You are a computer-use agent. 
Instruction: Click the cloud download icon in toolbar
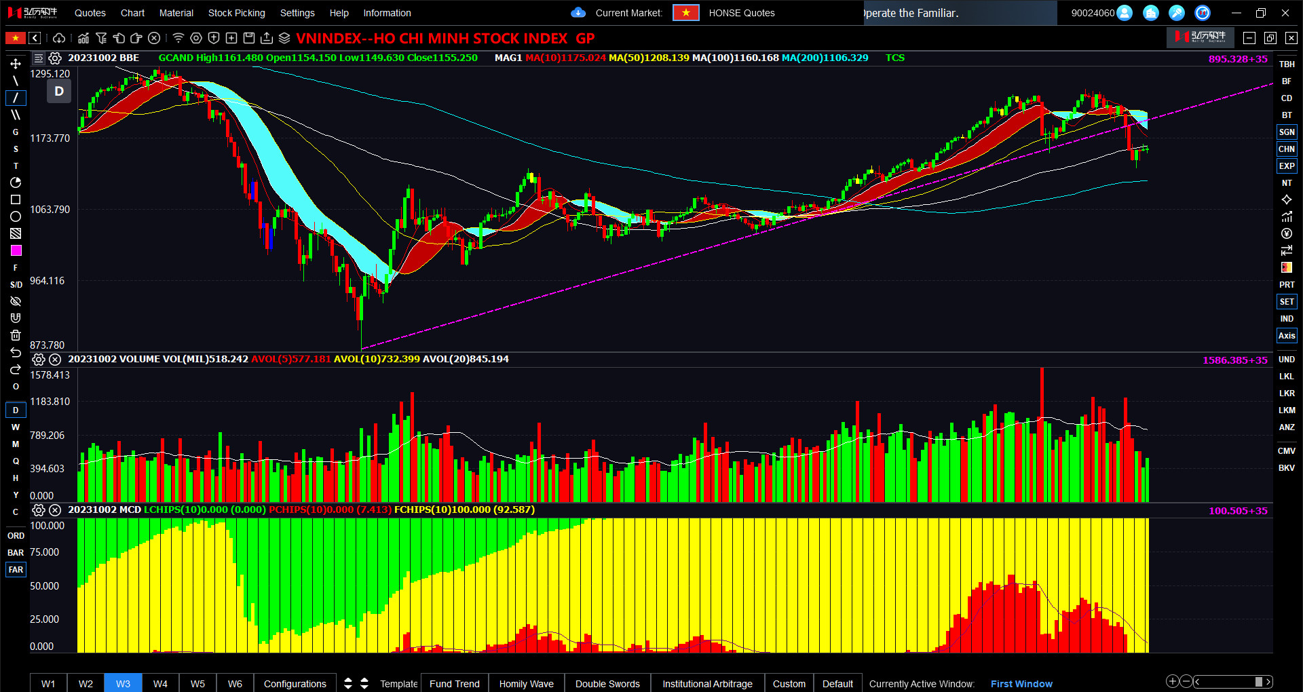pos(59,38)
